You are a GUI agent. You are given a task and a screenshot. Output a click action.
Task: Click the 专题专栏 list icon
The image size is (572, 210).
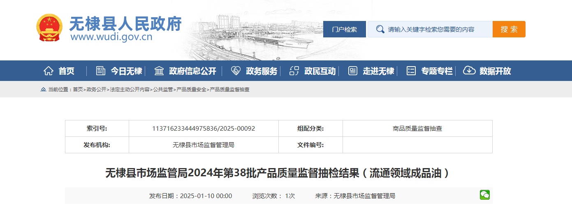(x=411, y=71)
